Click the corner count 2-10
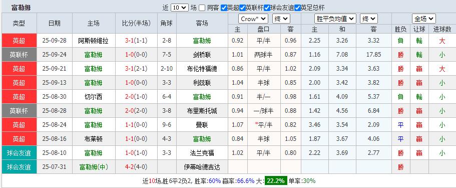 (x=167, y=69)
